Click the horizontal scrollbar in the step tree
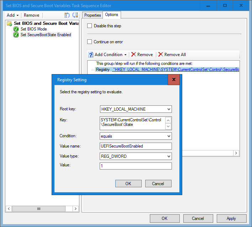The image size is (252, 227). tap(39, 209)
